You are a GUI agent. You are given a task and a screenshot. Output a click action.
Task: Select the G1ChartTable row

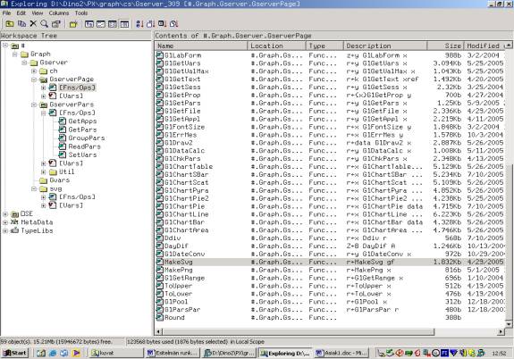coord(331,166)
